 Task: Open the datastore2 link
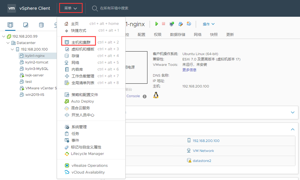coord(202,161)
